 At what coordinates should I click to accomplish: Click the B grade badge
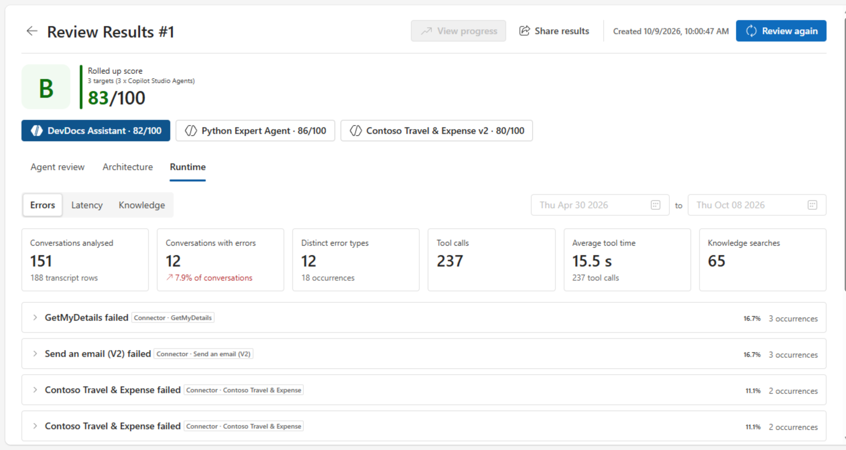click(x=46, y=87)
